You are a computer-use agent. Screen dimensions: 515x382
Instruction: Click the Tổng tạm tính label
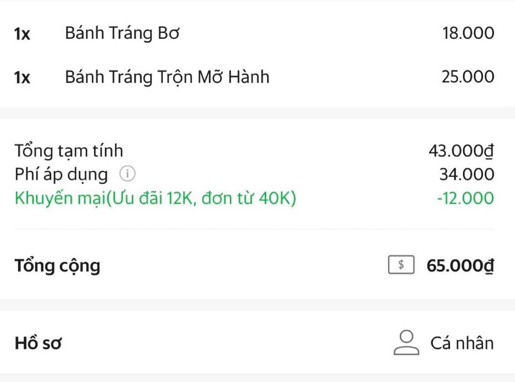click(69, 151)
